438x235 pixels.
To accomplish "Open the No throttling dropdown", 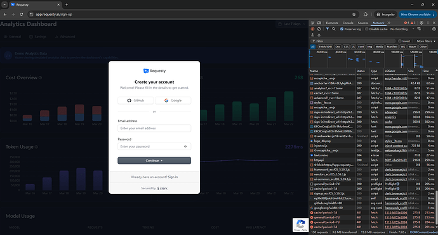I will (402, 29).
